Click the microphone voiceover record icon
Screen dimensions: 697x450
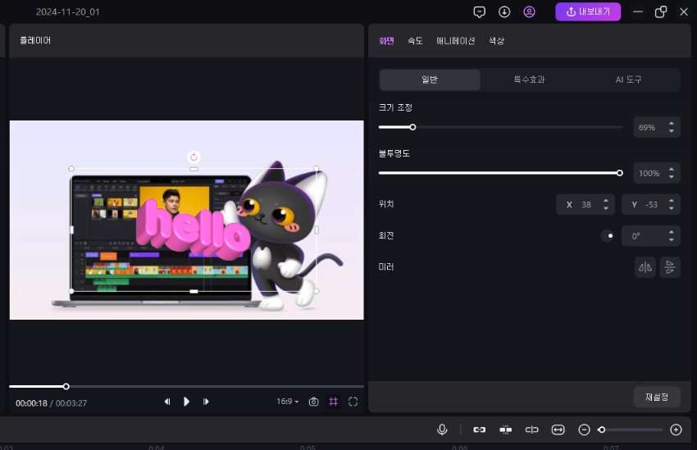pyautogui.click(x=442, y=430)
